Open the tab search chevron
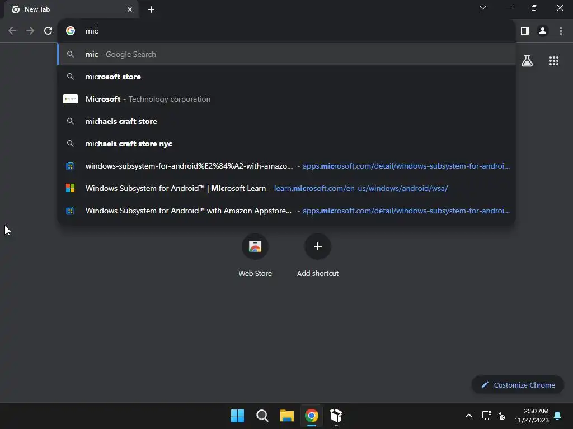573x429 pixels. click(483, 8)
